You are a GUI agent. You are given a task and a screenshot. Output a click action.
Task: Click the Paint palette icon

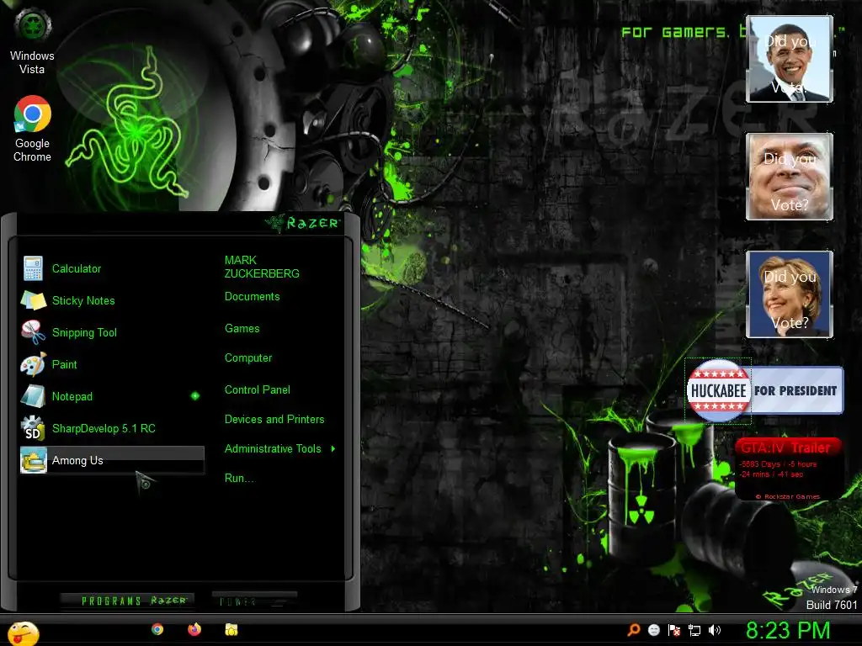(33, 364)
